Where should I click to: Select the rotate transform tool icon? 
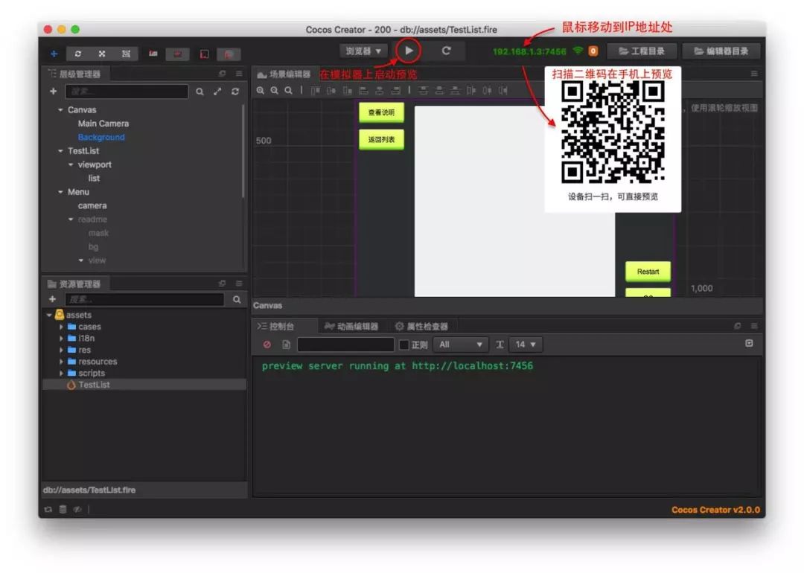click(x=78, y=54)
